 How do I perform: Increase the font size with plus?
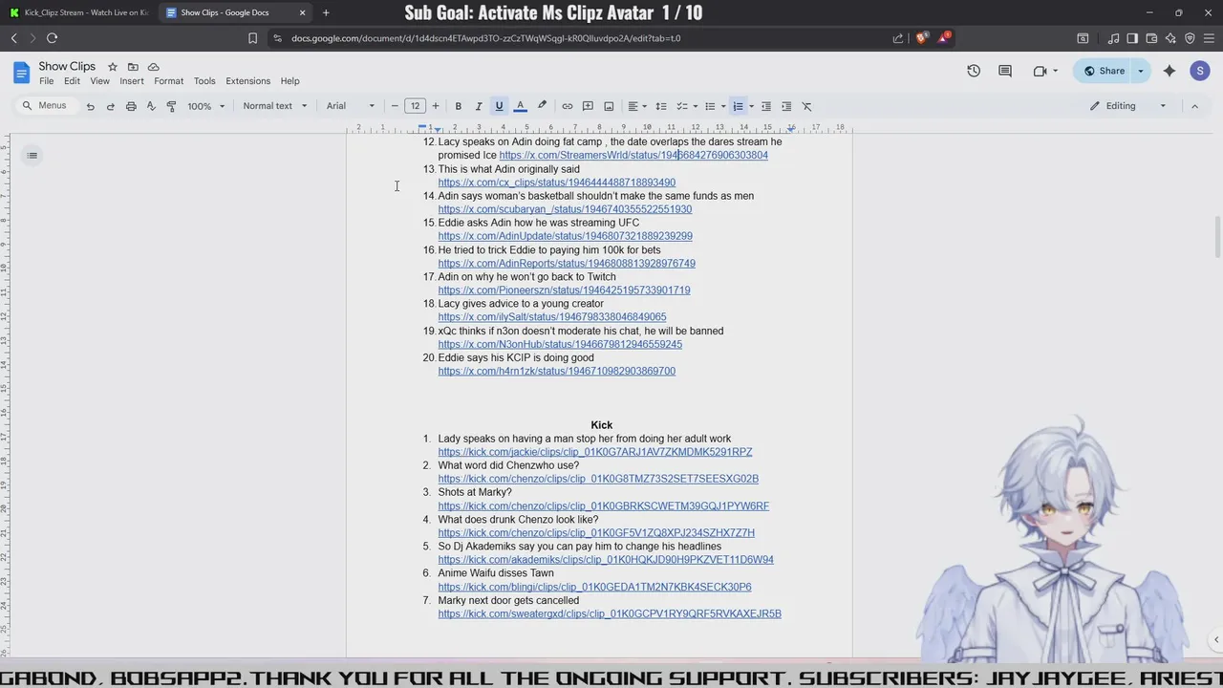pyautogui.click(x=436, y=106)
